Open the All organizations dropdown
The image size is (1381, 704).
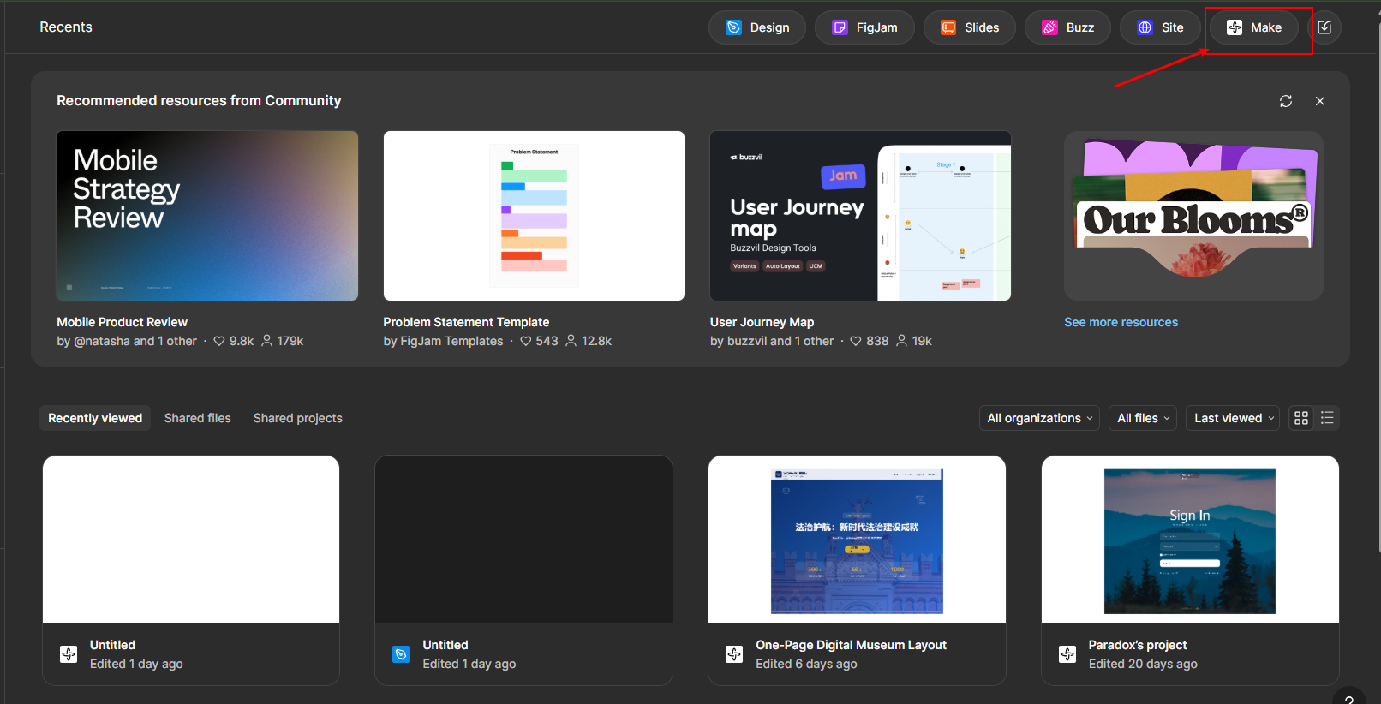1039,418
